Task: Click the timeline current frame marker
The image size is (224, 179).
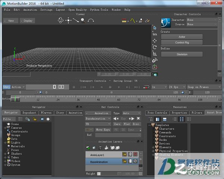Action: (15, 98)
